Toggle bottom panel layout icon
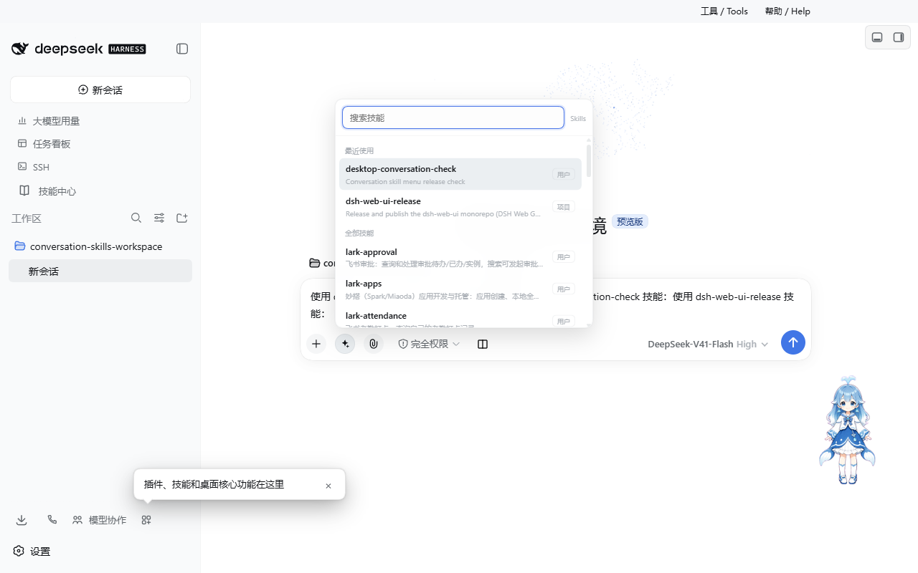The width and height of the screenshot is (918, 573). coord(877,37)
